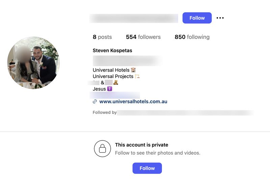270x180 pixels.
Task: Click the Steven Kospetas display name
Action: tap(112, 51)
